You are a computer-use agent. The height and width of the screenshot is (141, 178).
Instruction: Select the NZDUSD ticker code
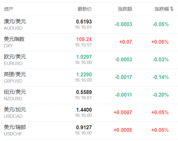(13, 99)
